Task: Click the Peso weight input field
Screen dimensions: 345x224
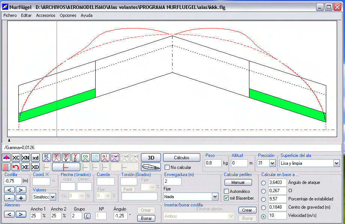Action: pyautogui.click(x=213, y=163)
